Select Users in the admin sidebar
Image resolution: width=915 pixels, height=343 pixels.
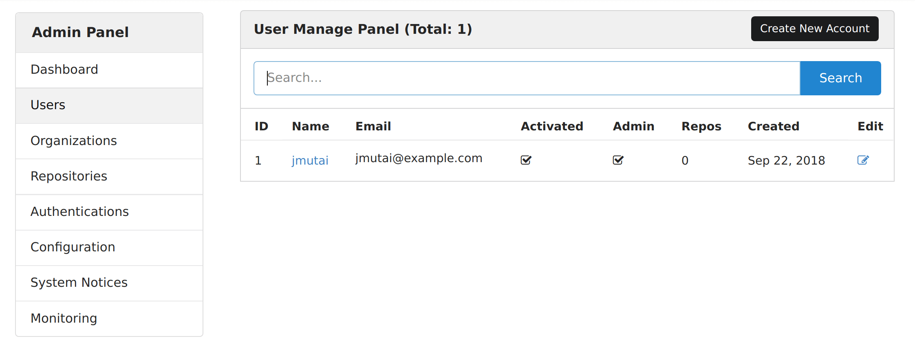(x=48, y=105)
